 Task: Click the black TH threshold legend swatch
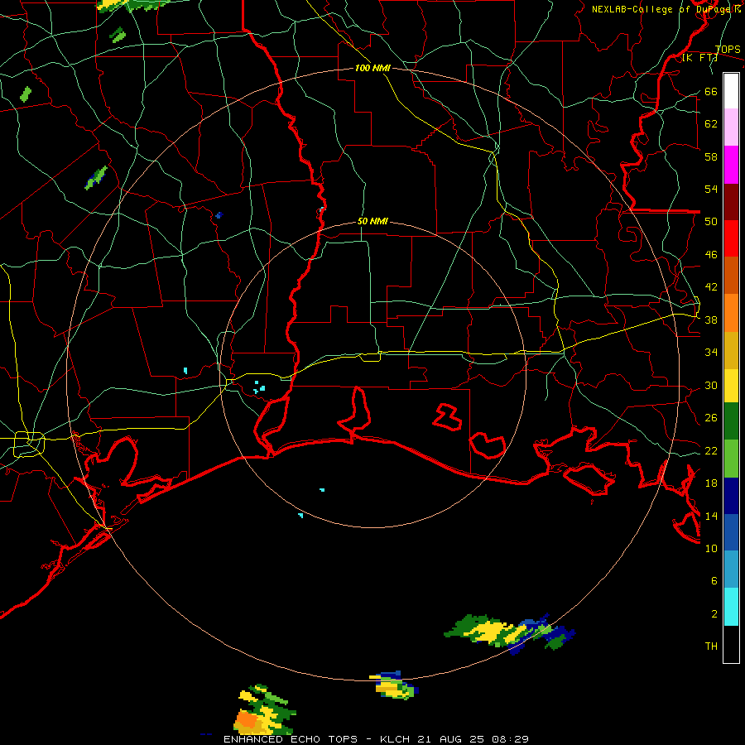tap(731, 644)
